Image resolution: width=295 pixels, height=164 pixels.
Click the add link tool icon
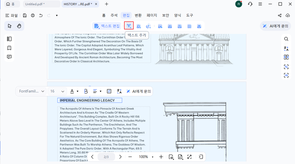(x=148, y=26)
